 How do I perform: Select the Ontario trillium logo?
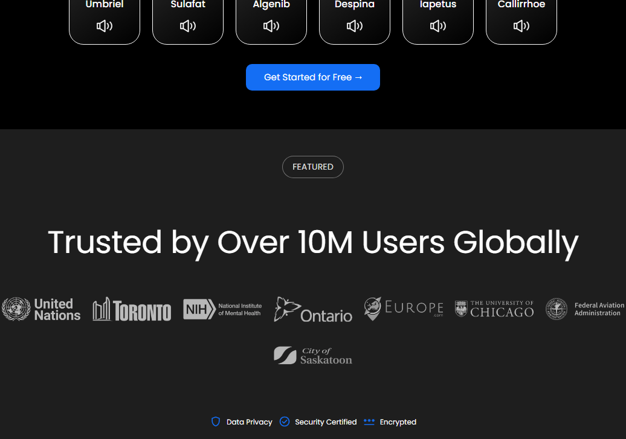pos(314,309)
